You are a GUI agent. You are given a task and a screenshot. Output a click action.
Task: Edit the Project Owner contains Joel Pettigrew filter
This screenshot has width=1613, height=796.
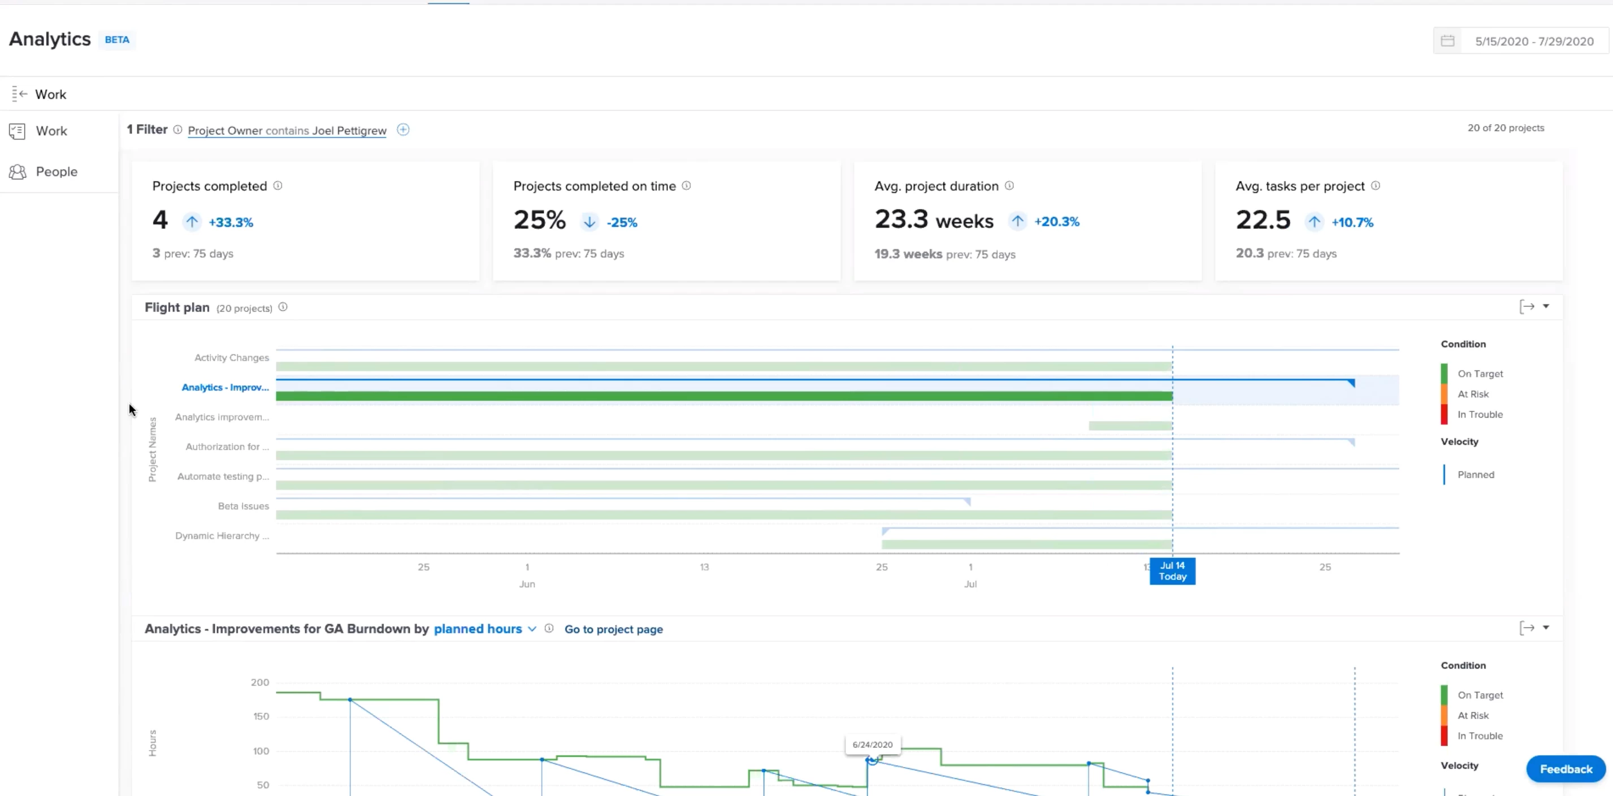pos(287,130)
